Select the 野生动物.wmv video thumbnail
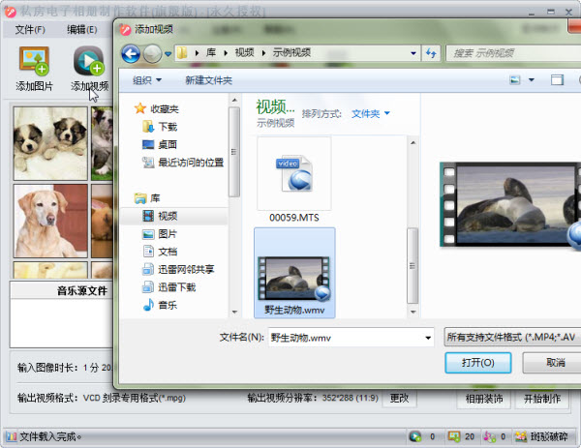 coord(294,273)
